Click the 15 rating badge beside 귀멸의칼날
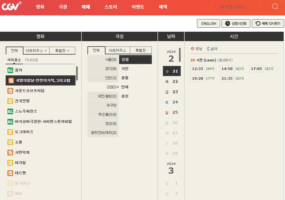 (11, 80)
